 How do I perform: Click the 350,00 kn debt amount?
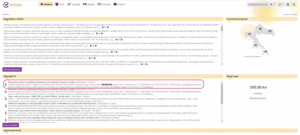pos(258,88)
